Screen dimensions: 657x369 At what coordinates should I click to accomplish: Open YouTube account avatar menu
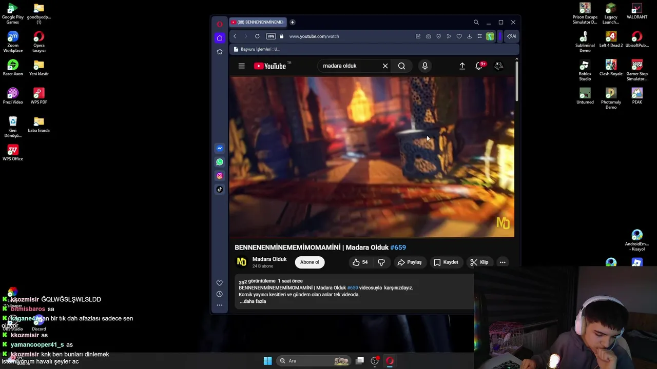pos(498,66)
